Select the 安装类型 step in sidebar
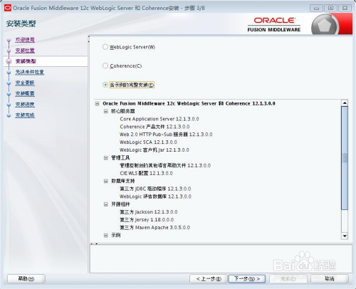Image resolution: width=356 pixels, height=289 pixels. [x=26, y=61]
